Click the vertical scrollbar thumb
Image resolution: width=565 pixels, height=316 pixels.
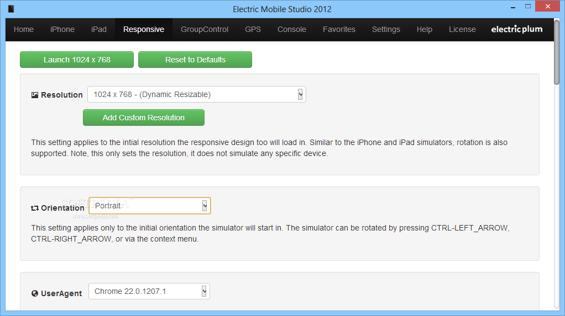click(x=557, y=52)
